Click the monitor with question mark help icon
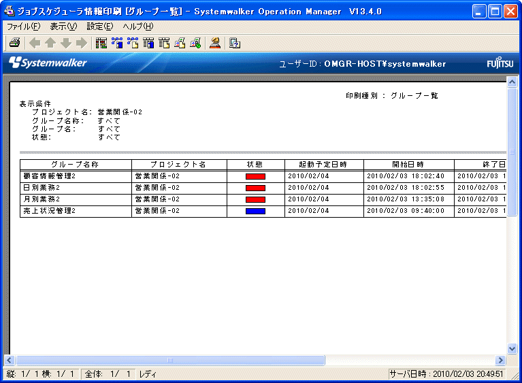This screenshot has height=383, width=522. [x=235, y=43]
